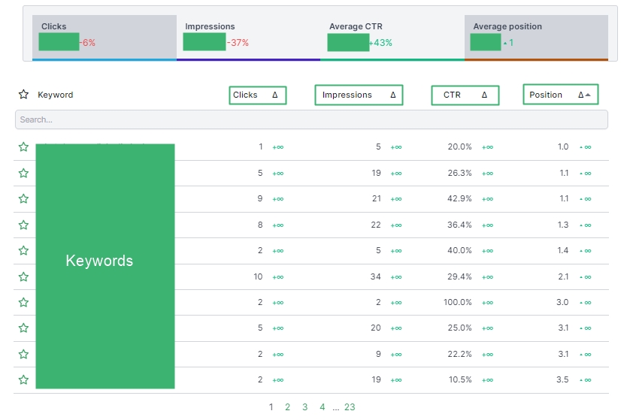624x420 pixels.
Task: Sort table by Impressions column
Action: (347, 95)
